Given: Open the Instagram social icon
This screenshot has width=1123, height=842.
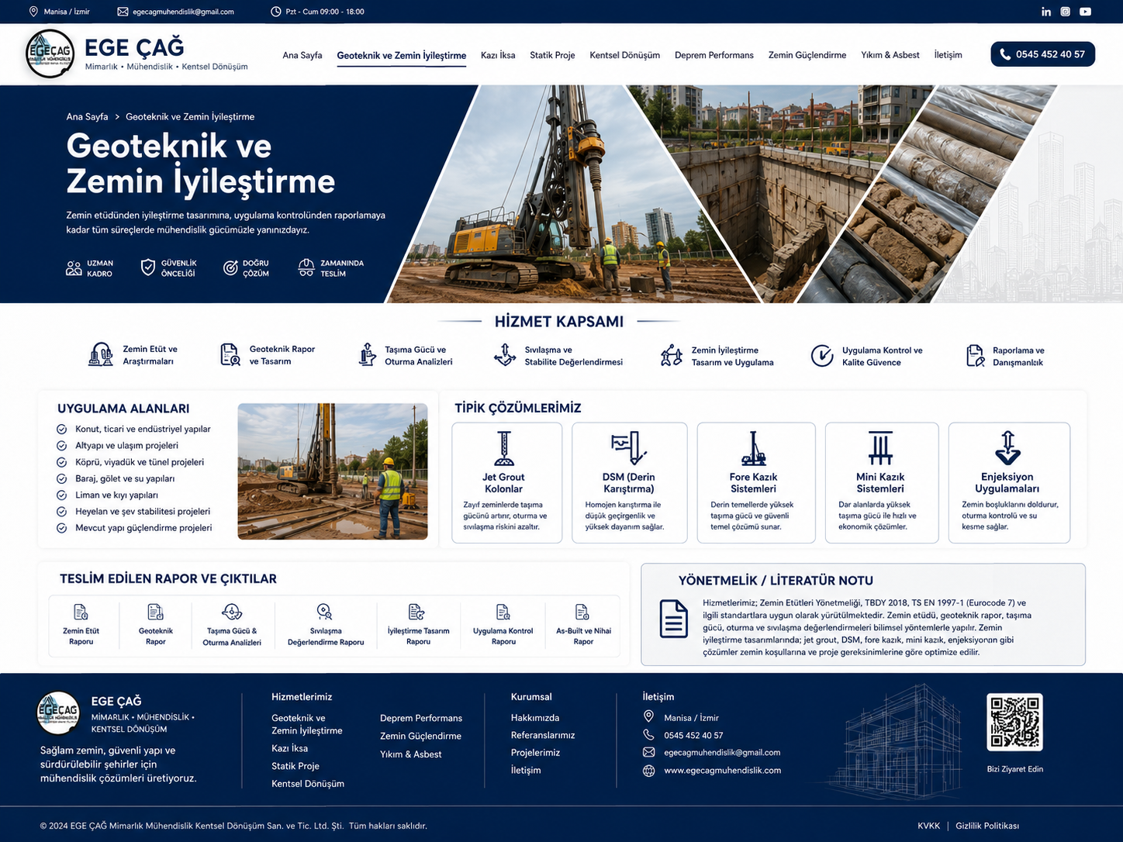Looking at the screenshot, I should 1066,12.
